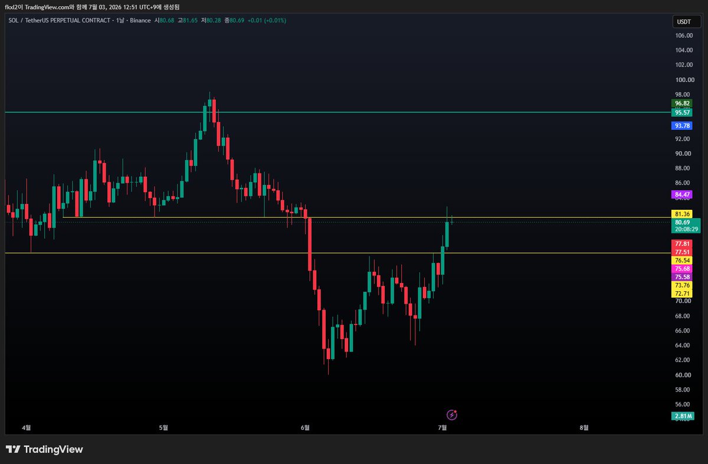Viewport: 708px width, 464px height.
Task: Click the change value +0.01 (+0.01%)
Action: (267, 20)
